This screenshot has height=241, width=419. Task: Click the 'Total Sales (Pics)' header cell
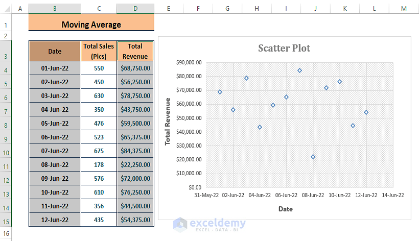99,51
